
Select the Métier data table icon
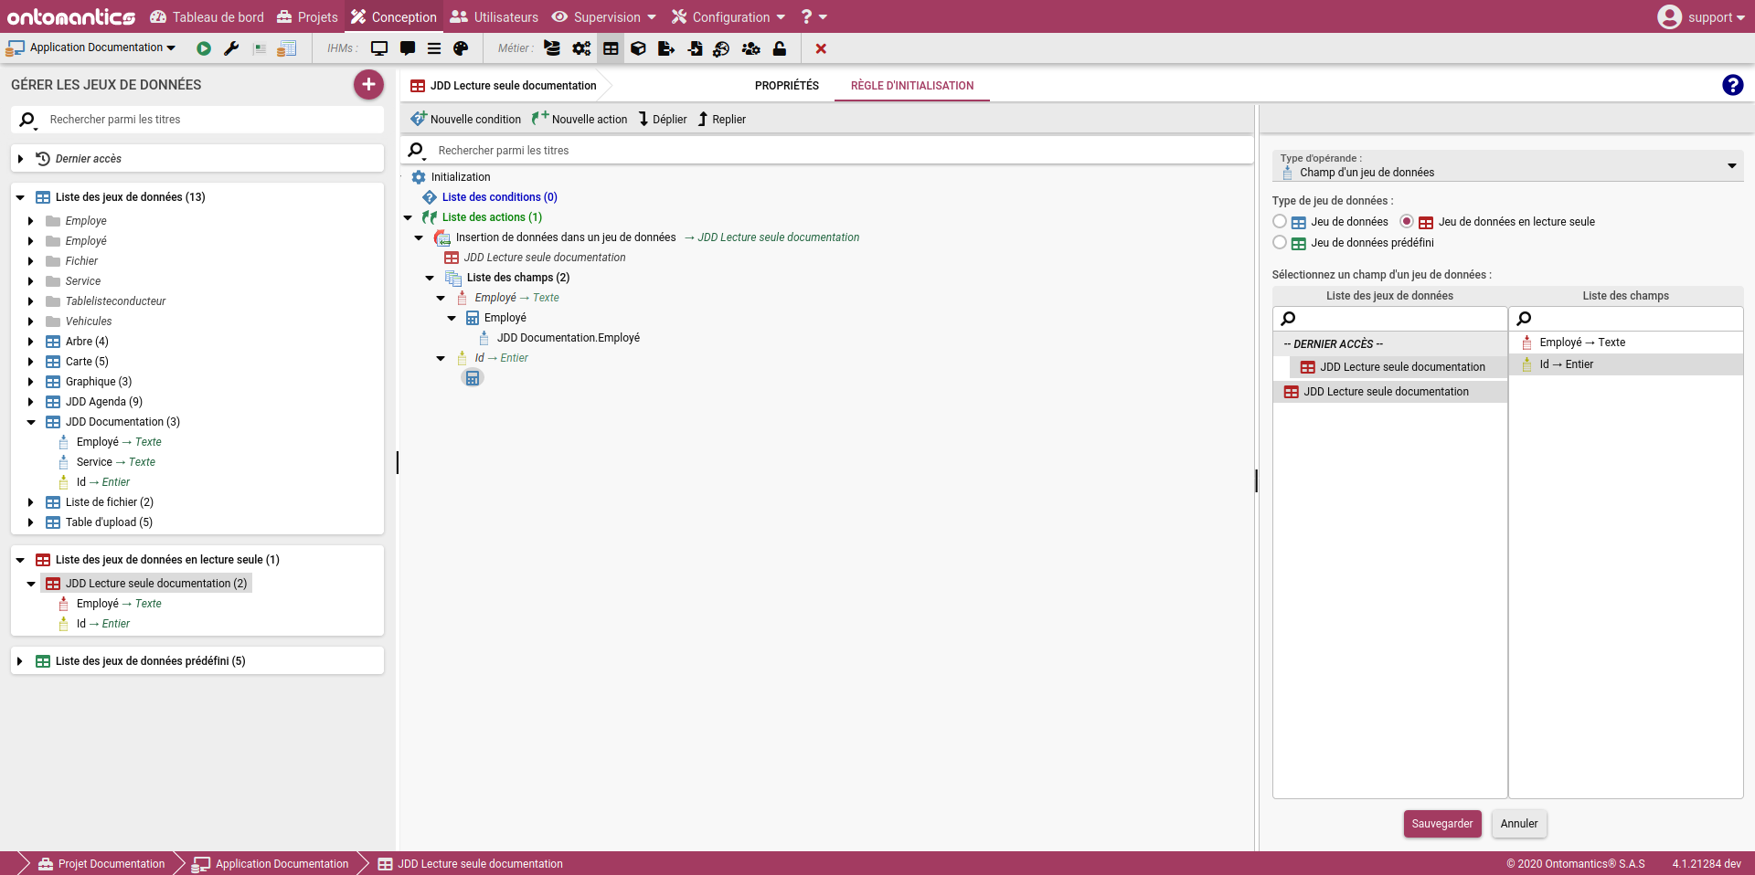tap(611, 48)
